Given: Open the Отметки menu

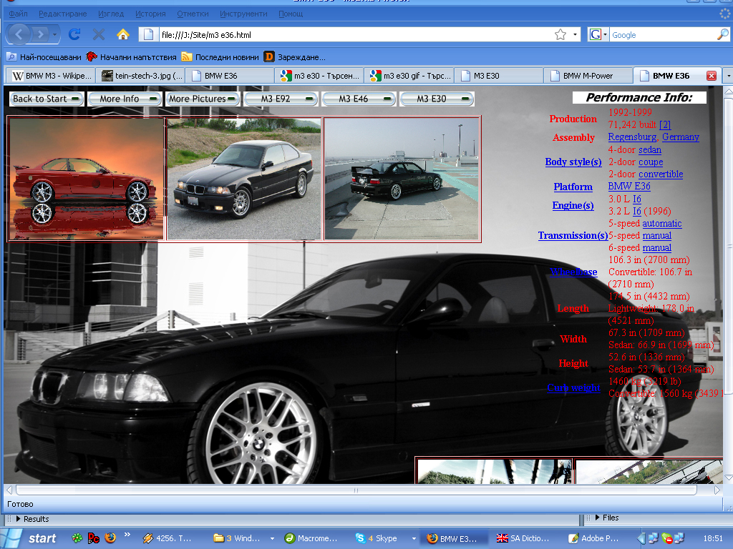Looking at the screenshot, I should 193,14.
